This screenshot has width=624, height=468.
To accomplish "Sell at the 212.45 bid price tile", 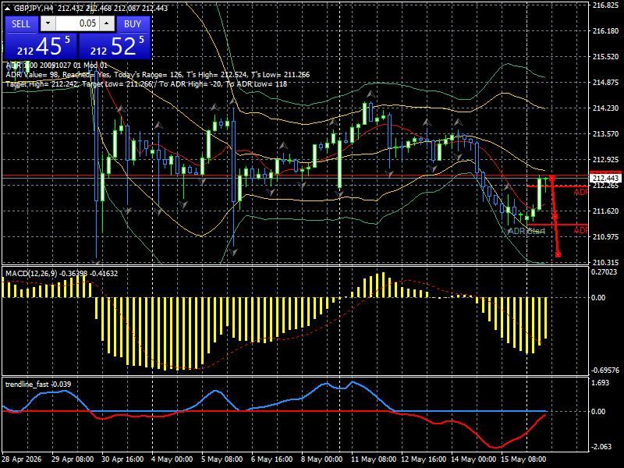I will [x=41, y=46].
